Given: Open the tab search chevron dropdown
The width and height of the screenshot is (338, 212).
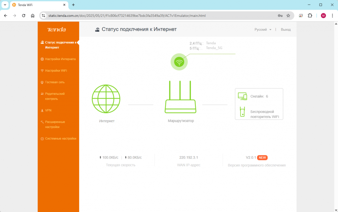Looking at the screenshot, I should tap(5, 5).
